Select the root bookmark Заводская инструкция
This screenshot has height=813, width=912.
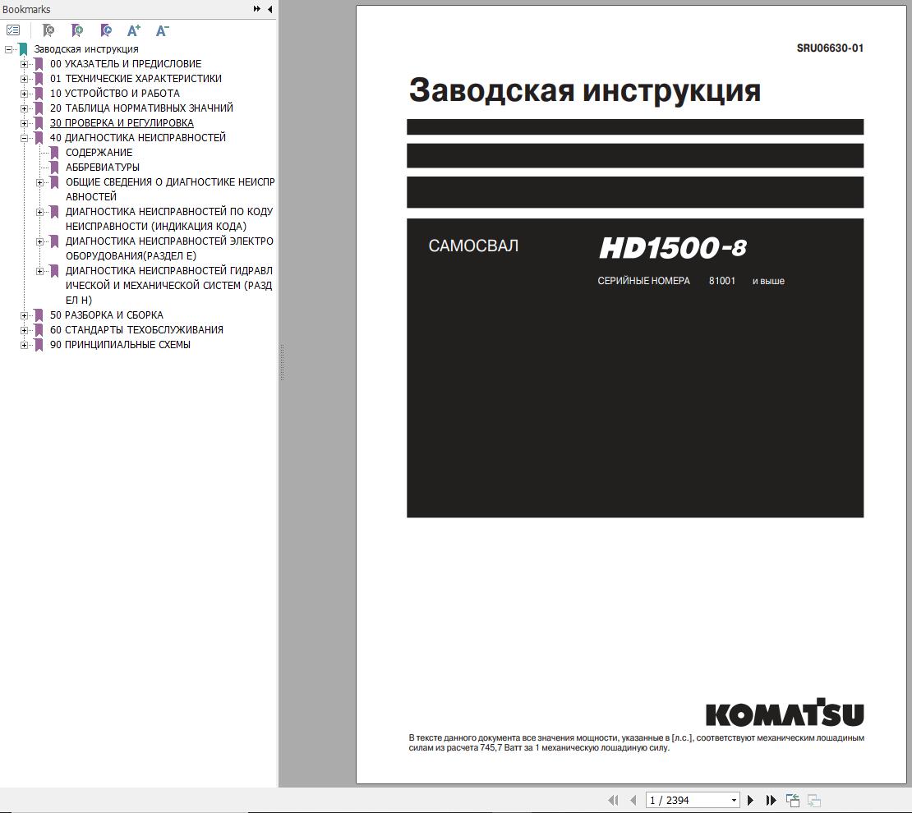pos(85,48)
